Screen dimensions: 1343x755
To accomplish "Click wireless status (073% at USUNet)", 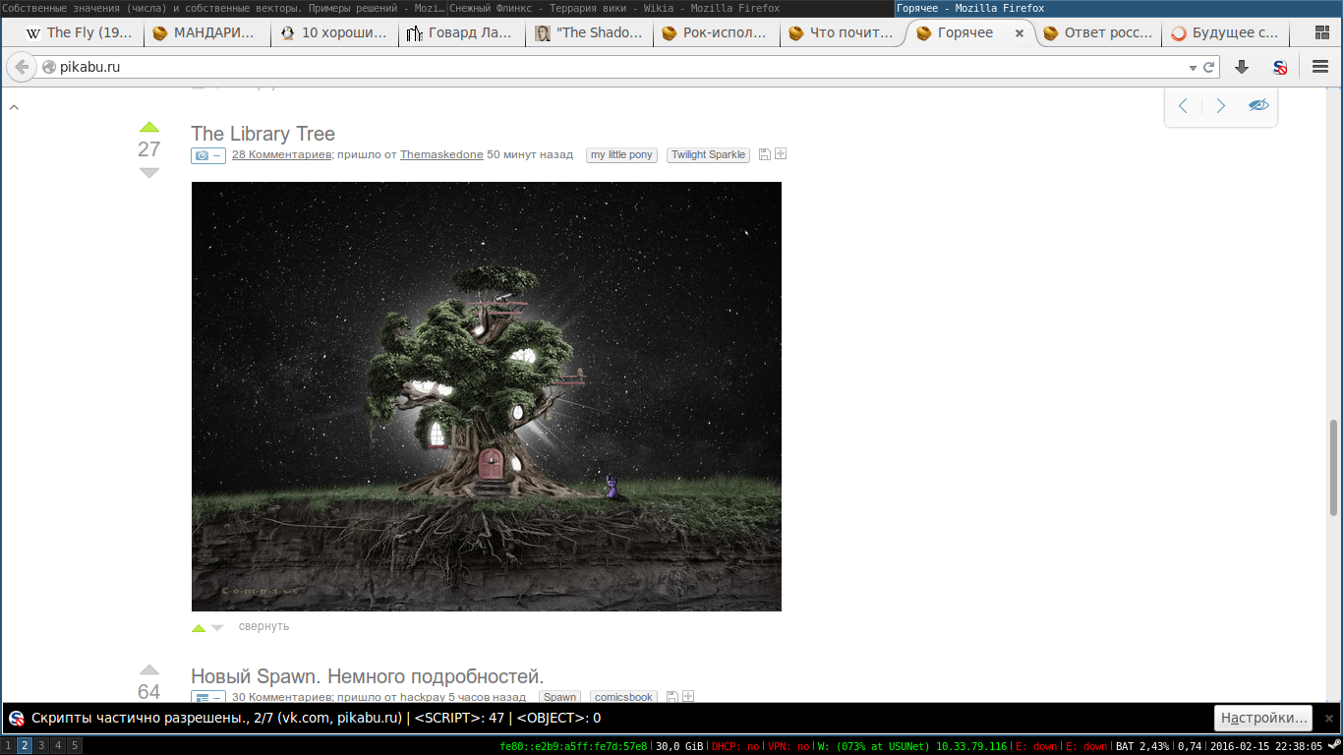I will tap(911, 746).
